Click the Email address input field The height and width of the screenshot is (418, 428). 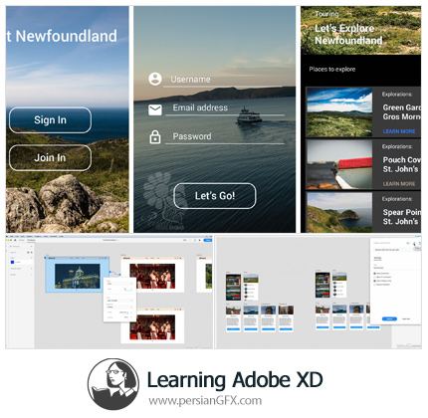coord(225,108)
